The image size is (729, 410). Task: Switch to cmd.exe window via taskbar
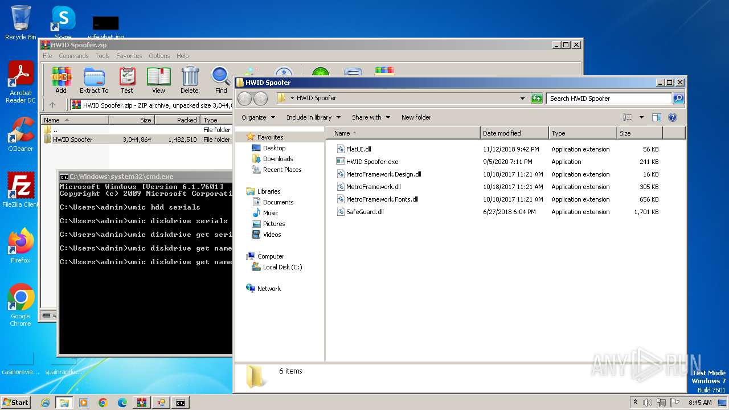point(181,403)
